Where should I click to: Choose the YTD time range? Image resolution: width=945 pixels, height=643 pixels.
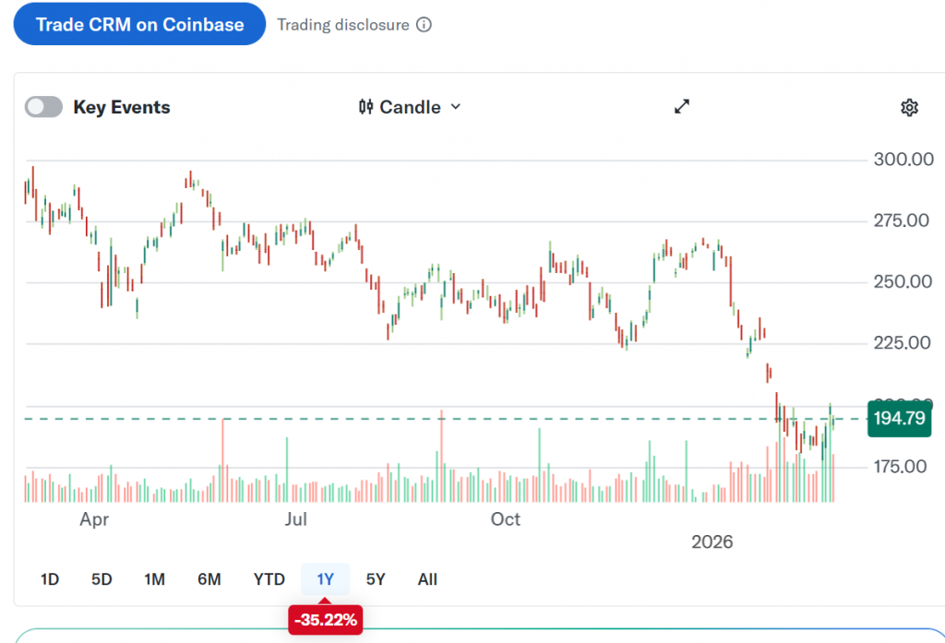269,579
